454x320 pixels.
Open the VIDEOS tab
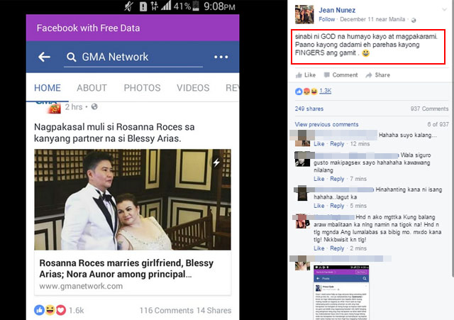pyautogui.click(x=193, y=88)
